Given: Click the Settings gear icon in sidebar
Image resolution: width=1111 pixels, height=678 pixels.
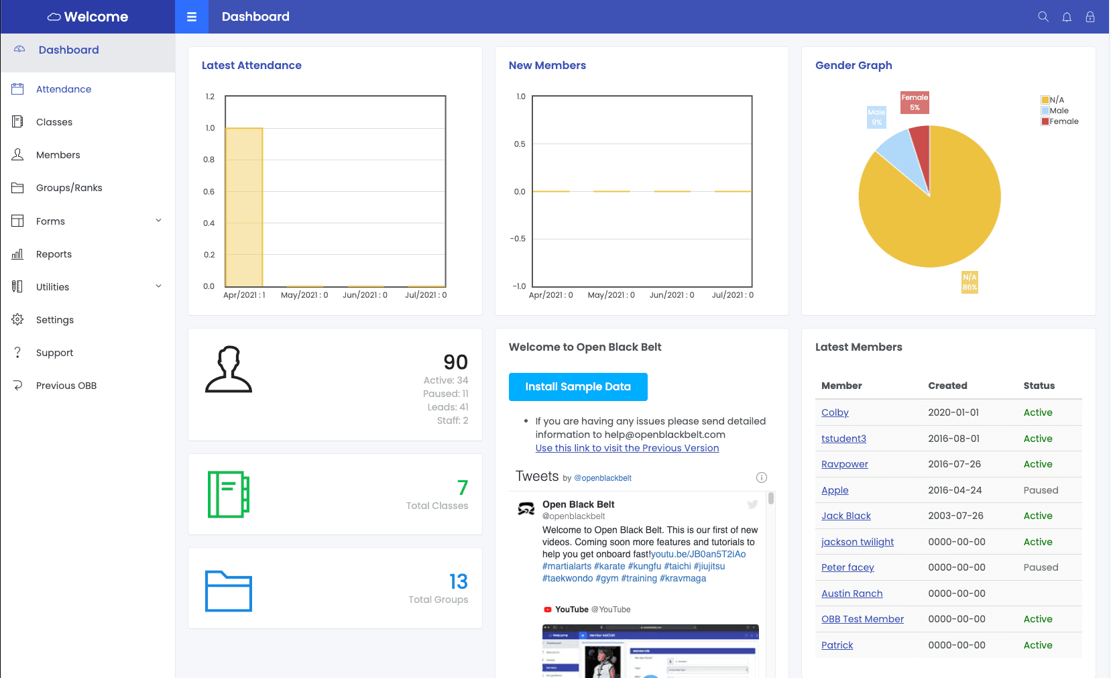Looking at the screenshot, I should [x=18, y=320].
